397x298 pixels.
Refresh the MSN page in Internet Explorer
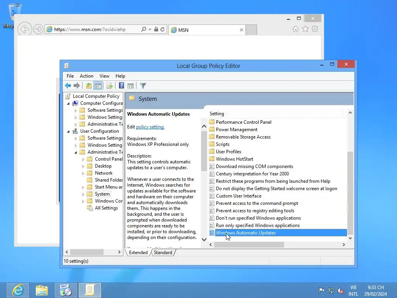(x=162, y=29)
